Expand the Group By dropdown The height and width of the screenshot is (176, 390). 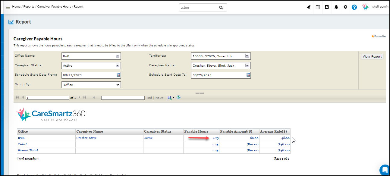[x=118, y=84]
